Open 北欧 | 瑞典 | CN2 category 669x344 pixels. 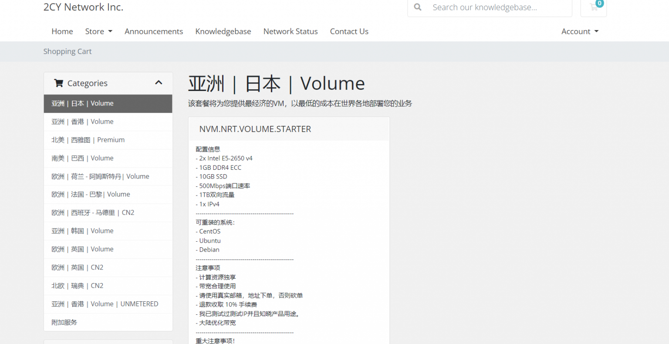78,286
